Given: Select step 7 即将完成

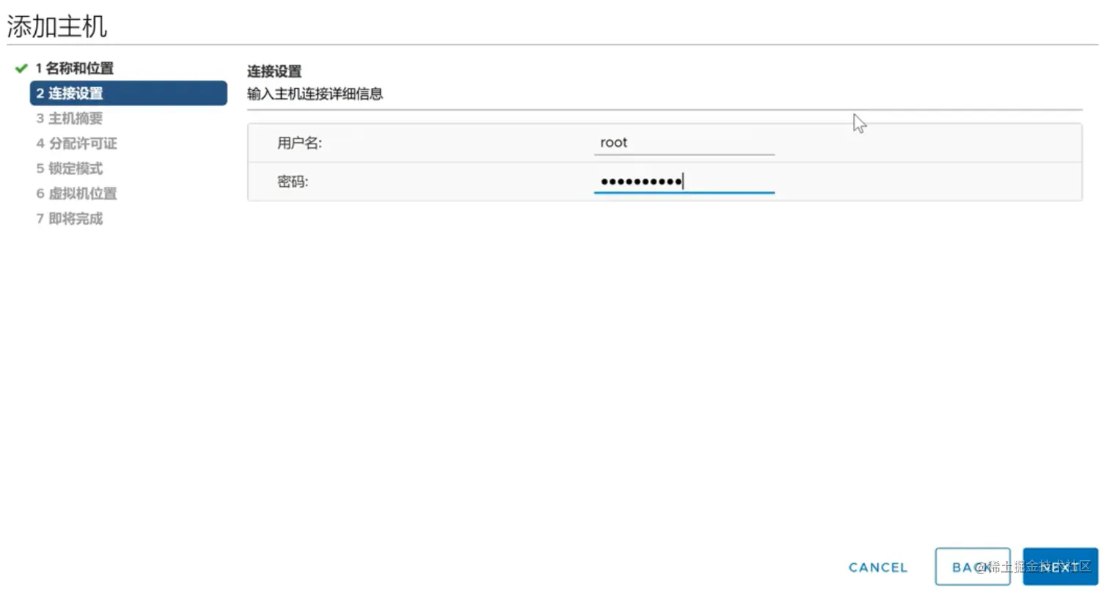Looking at the screenshot, I should coord(70,218).
